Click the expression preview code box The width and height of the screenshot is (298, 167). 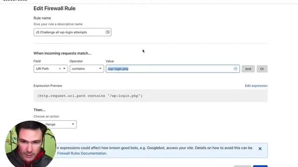click(x=150, y=96)
